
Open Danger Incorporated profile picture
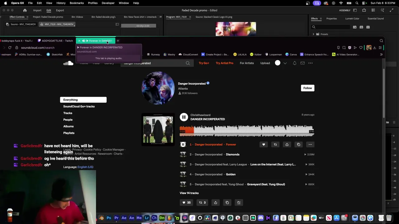pyautogui.click(x=158, y=88)
